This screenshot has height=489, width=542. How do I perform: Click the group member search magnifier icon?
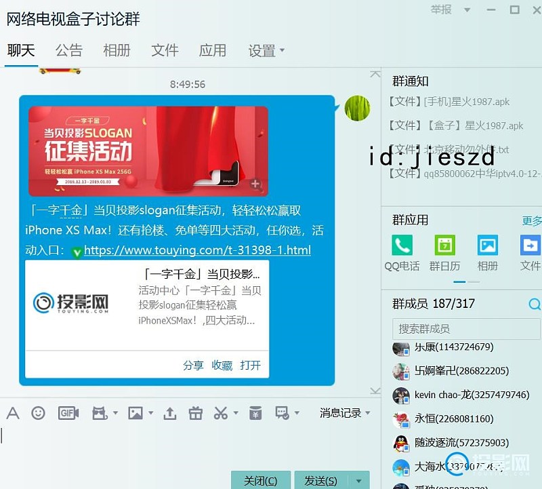pos(535,304)
